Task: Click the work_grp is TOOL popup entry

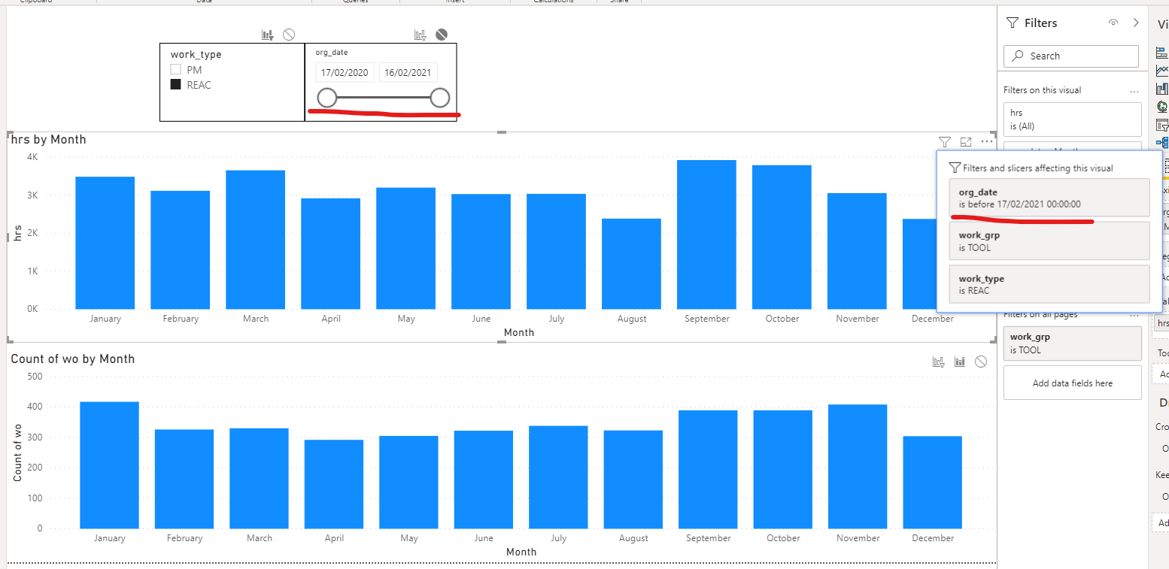Action: pos(1049,241)
